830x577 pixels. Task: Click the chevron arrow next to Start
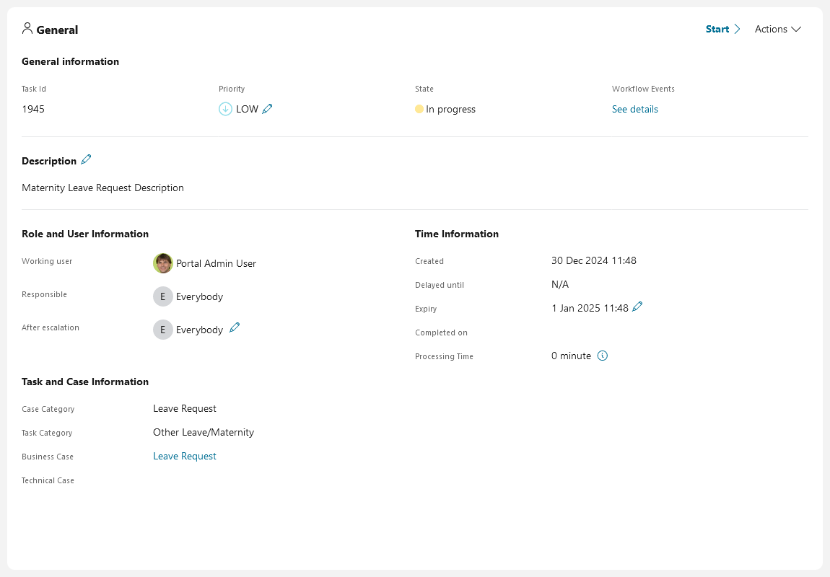tap(737, 29)
